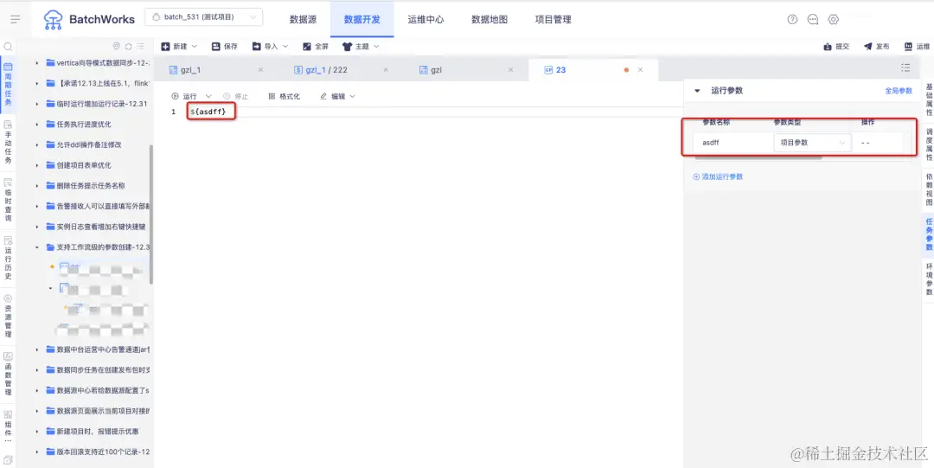Click the locate pin icon above tree

pyautogui.click(x=117, y=46)
